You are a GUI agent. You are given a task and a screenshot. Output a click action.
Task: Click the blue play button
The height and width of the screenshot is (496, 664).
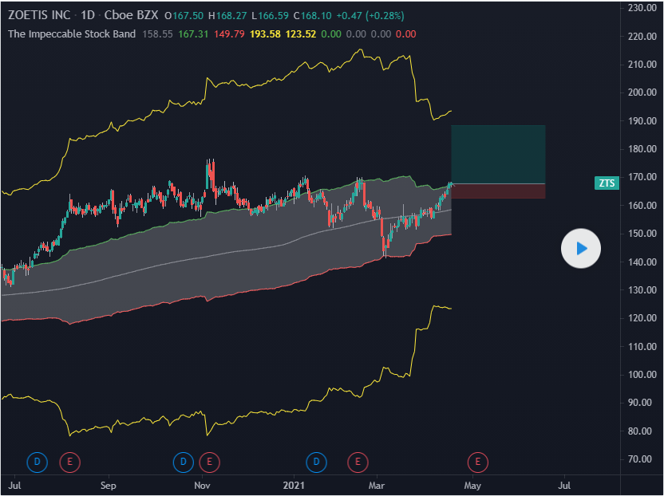coord(581,249)
